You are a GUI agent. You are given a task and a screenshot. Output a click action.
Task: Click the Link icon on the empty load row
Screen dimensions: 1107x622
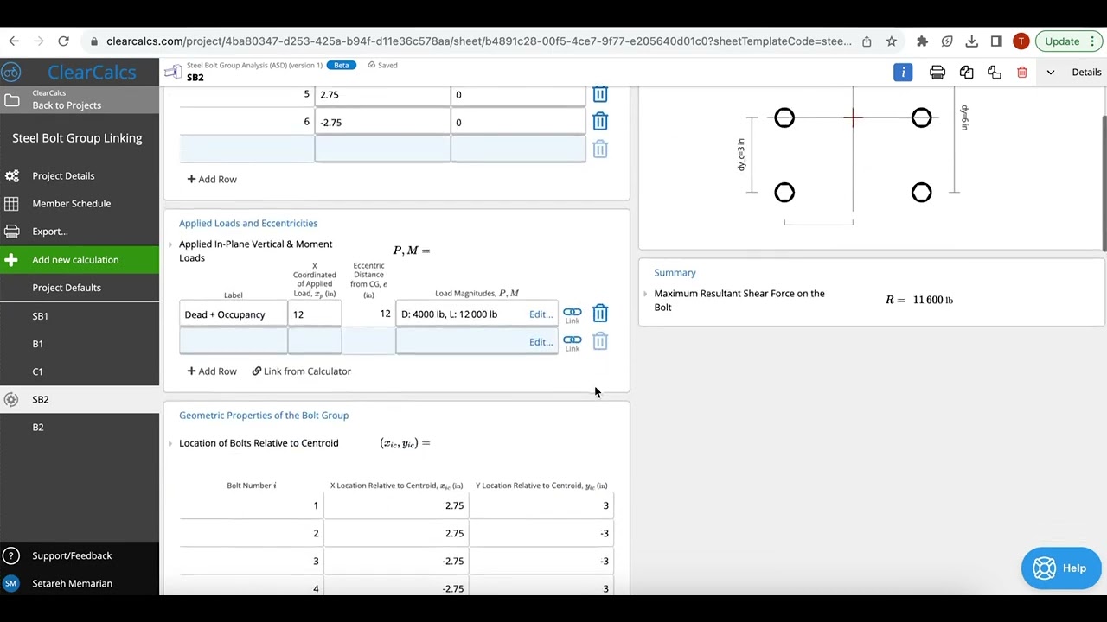click(573, 343)
